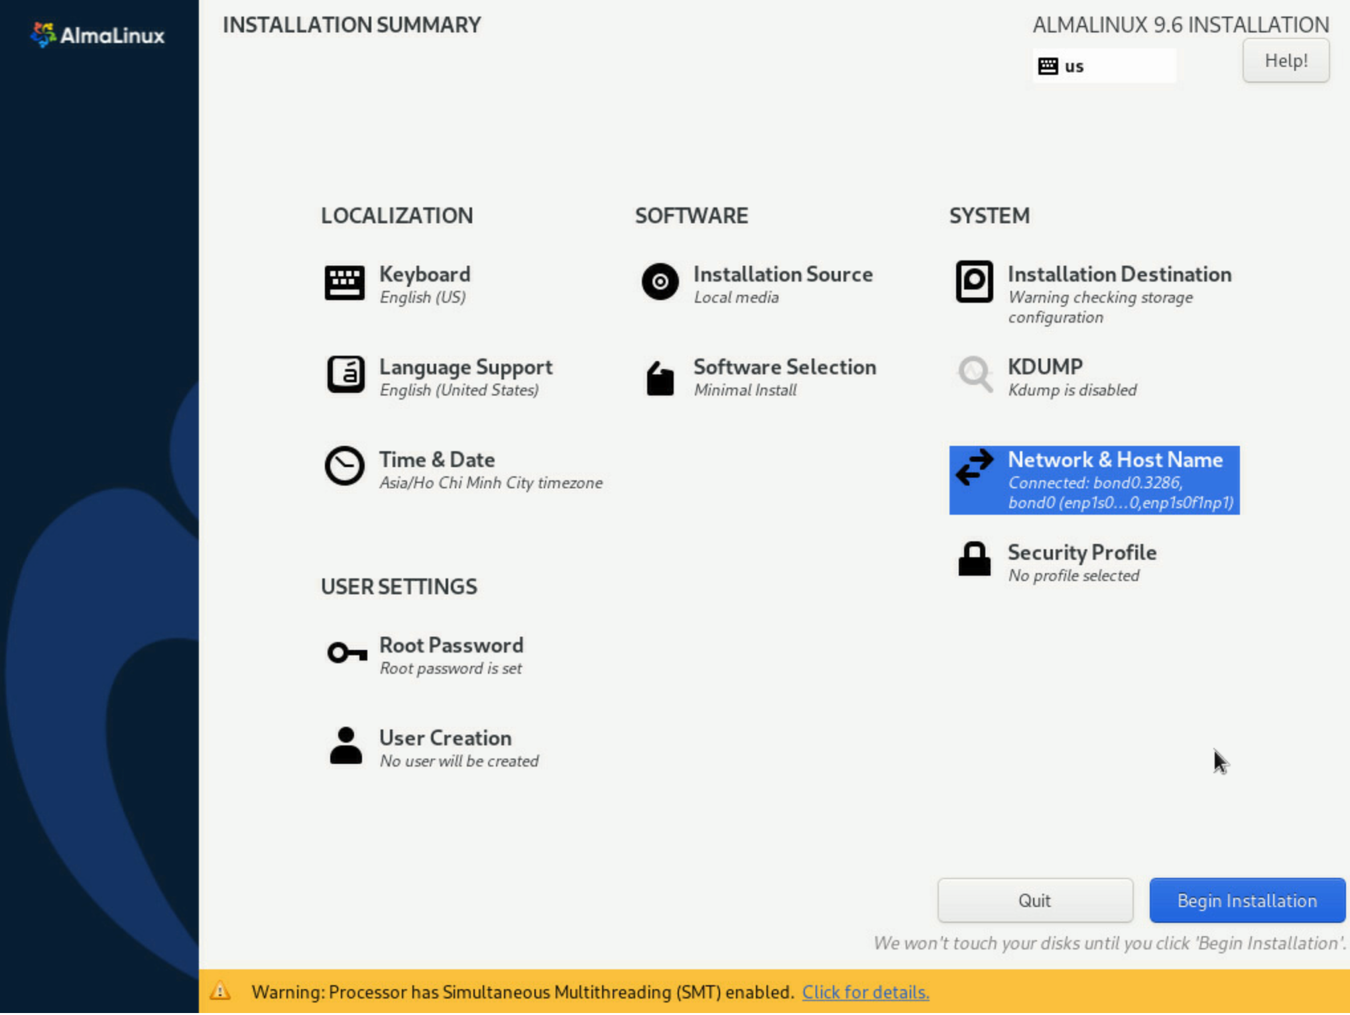Click the Time & Date clock icon

[344, 466]
